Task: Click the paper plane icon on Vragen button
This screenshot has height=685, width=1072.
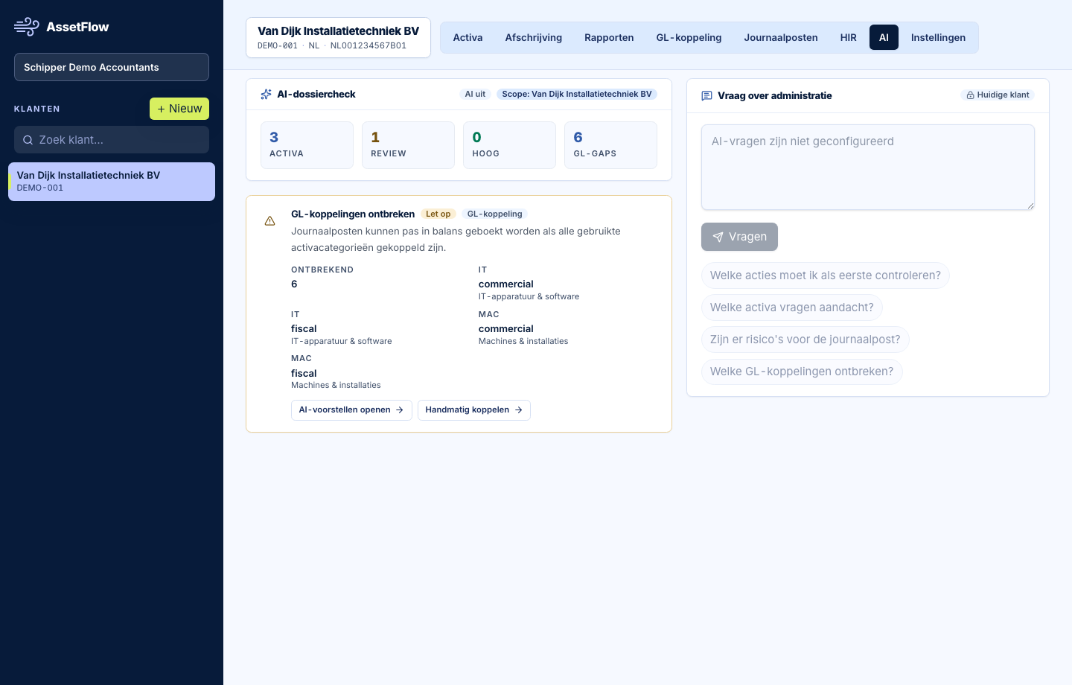Action: point(718,237)
